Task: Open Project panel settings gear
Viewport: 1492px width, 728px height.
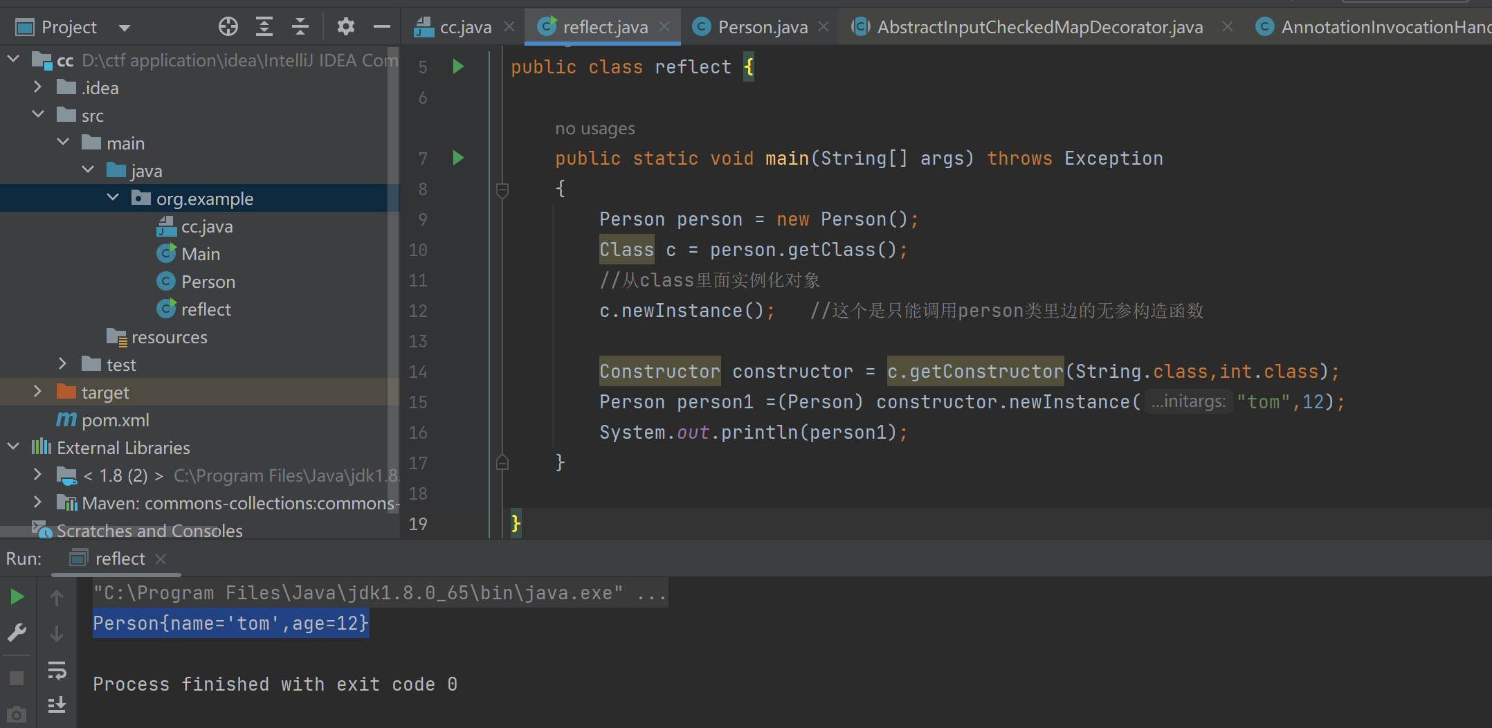Action: pyautogui.click(x=345, y=27)
